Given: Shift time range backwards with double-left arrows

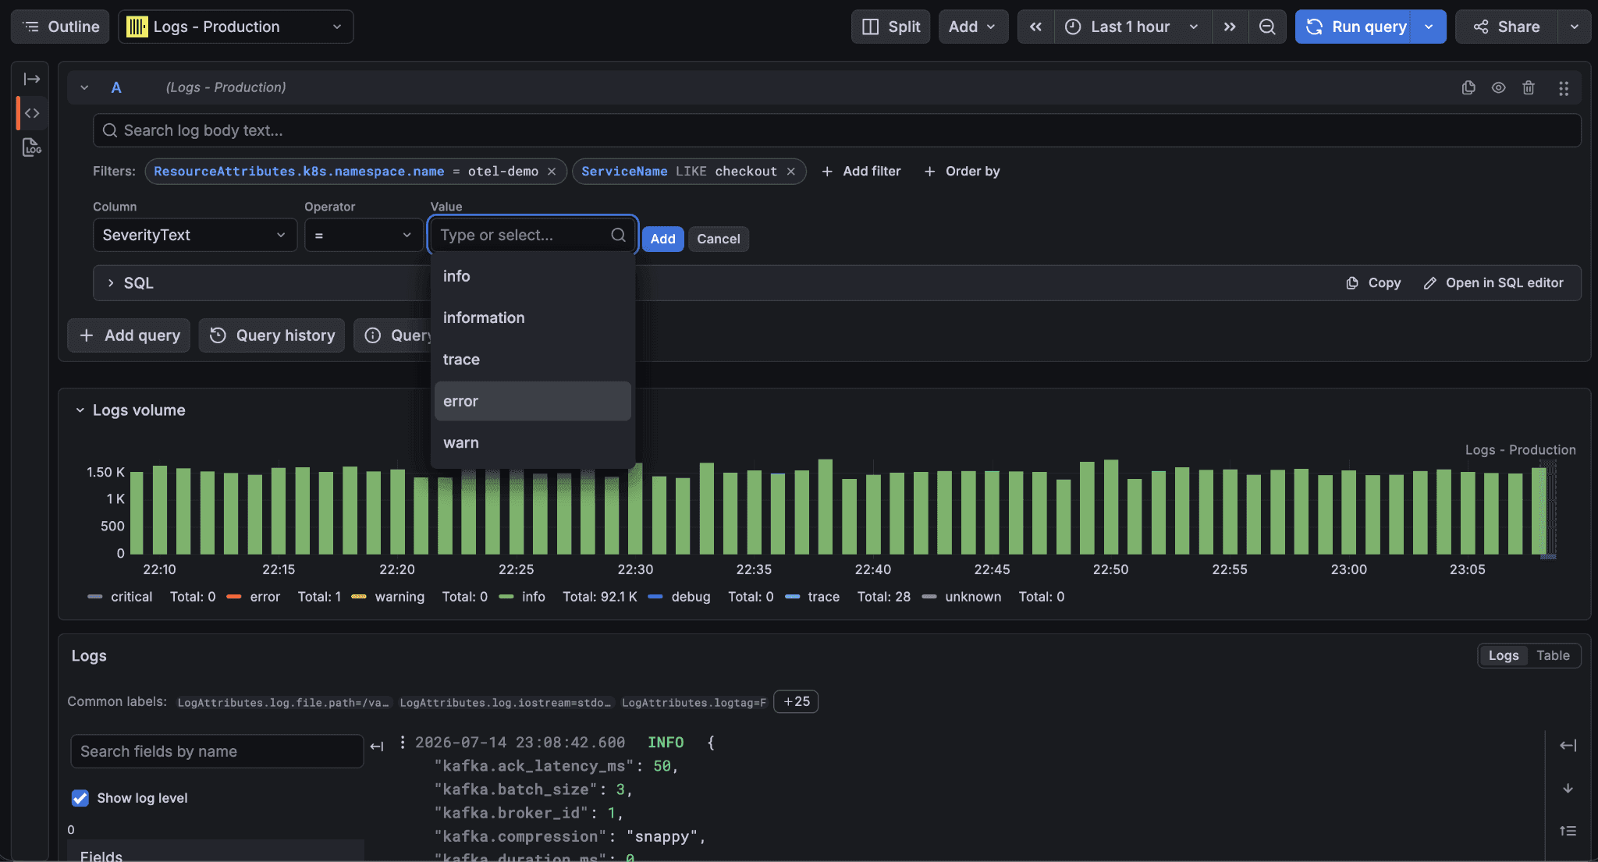Looking at the screenshot, I should 1035,27.
